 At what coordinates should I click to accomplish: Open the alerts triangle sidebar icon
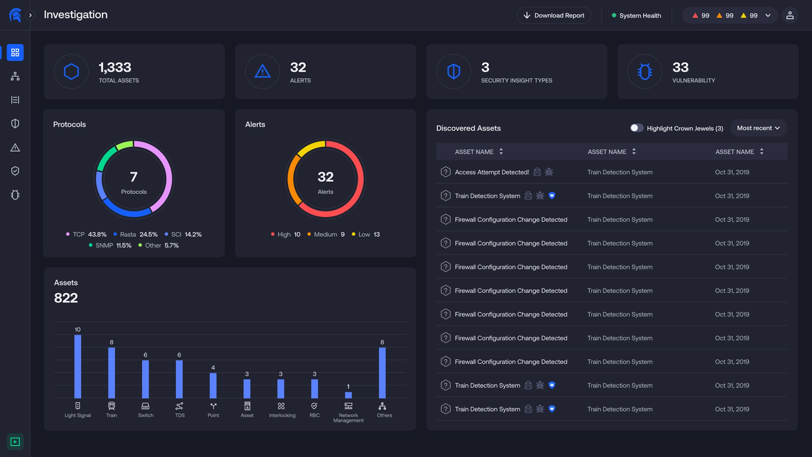[x=15, y=148]
